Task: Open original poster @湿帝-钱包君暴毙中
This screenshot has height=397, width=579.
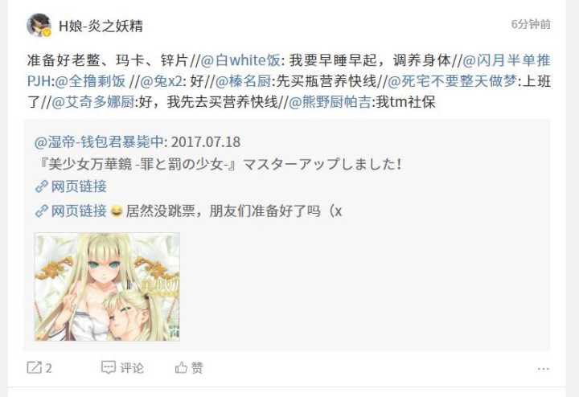Action: click(99, 142)
